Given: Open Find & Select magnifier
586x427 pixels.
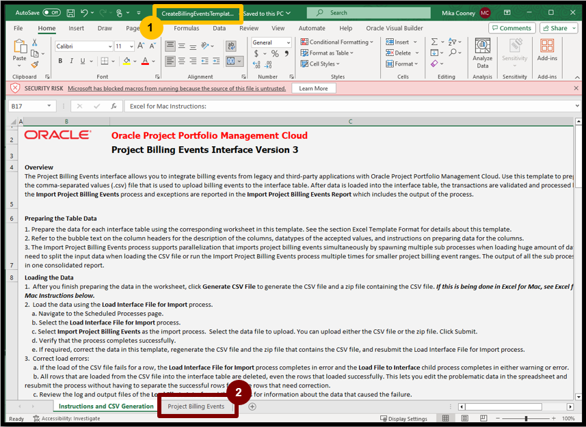Looking at the screenshot, I should click(x=453, y=52).
